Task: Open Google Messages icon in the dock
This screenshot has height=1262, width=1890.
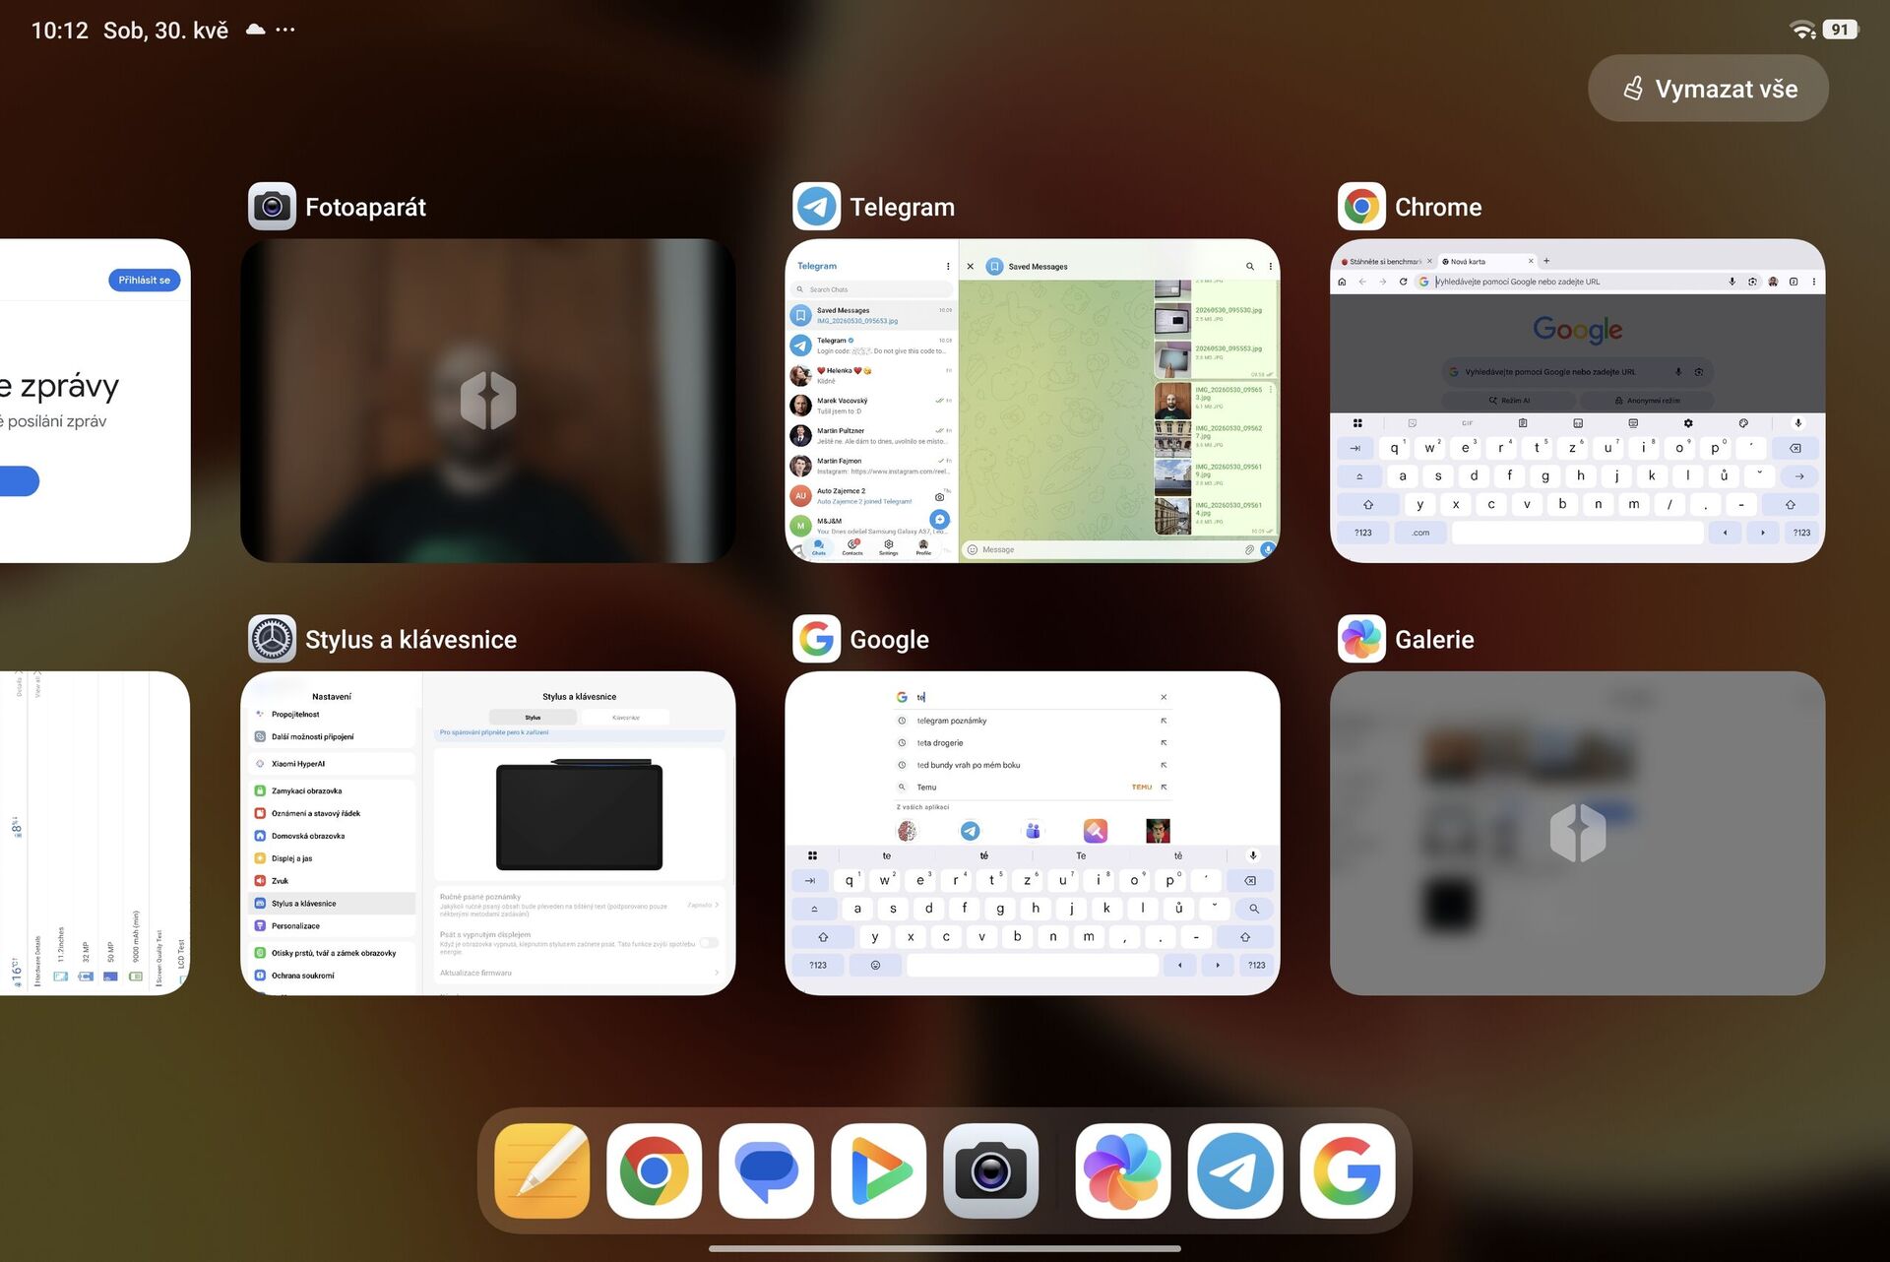Action: point(767,1170)
